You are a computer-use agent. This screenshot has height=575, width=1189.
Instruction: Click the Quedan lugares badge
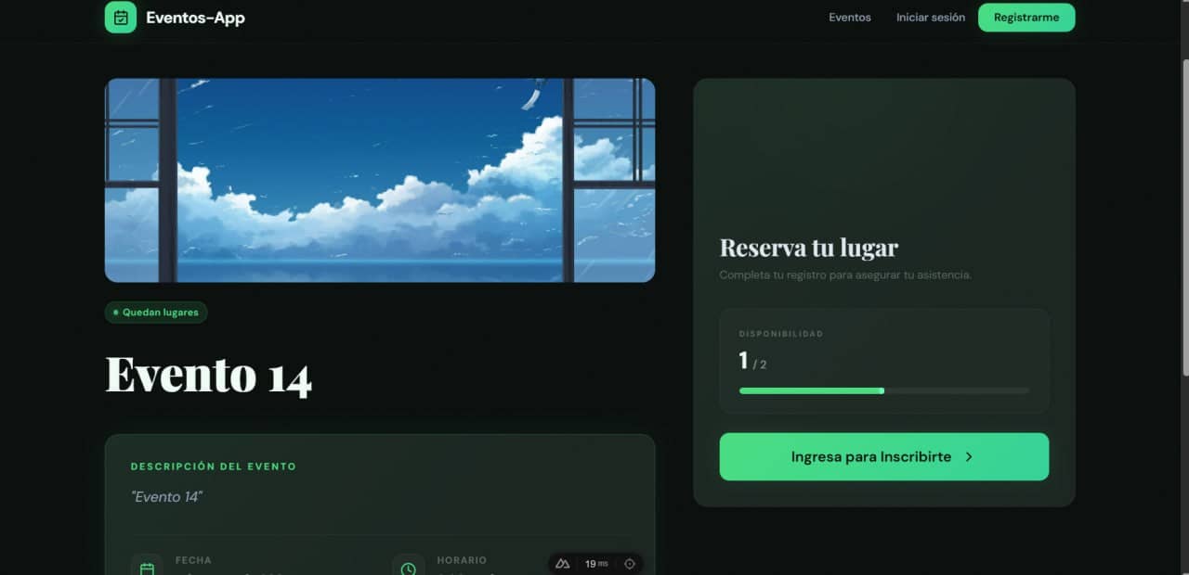pyautogui.click(x=156, y=313)
